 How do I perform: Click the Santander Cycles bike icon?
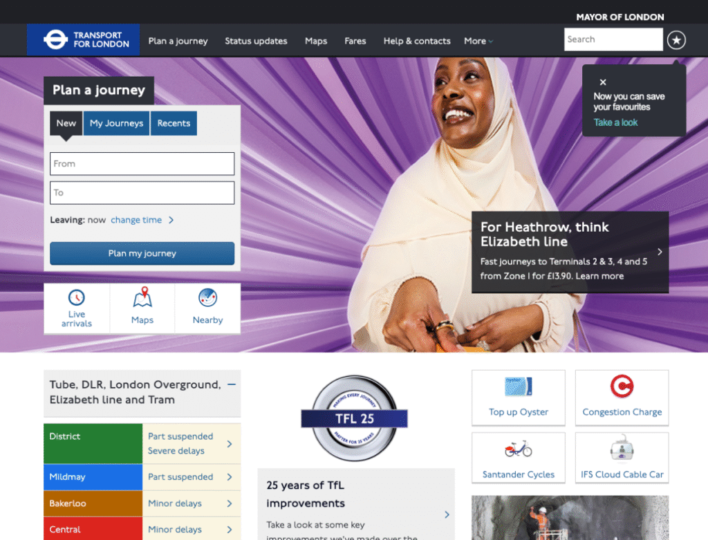pos(519,449)
